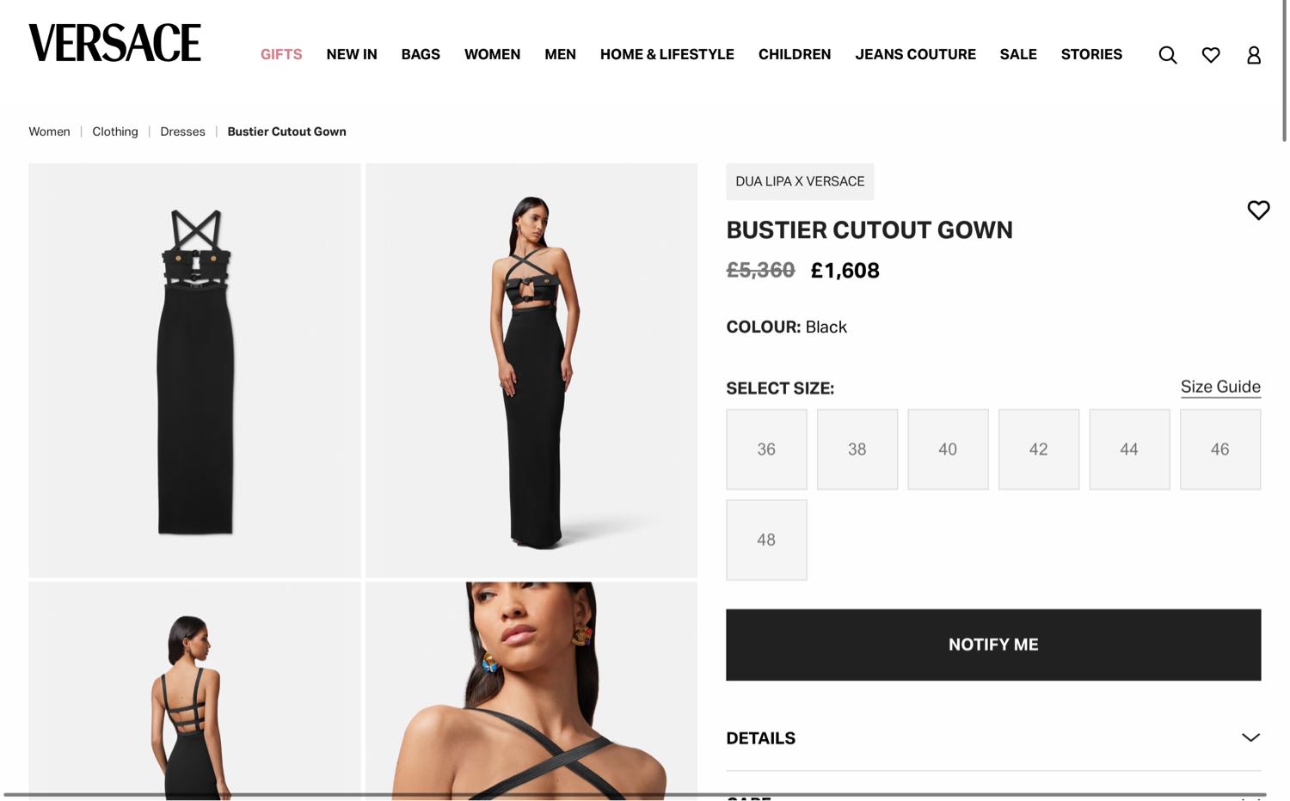Open the search magnifier icon

1167,55
